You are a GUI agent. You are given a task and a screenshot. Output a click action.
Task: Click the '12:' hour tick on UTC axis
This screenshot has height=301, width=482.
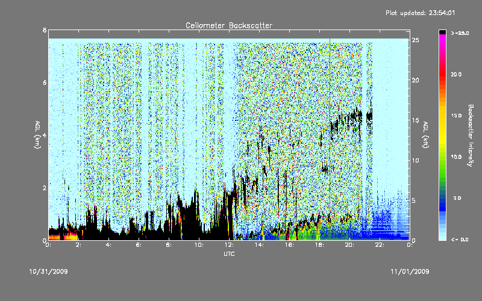(x=230, y=245)
